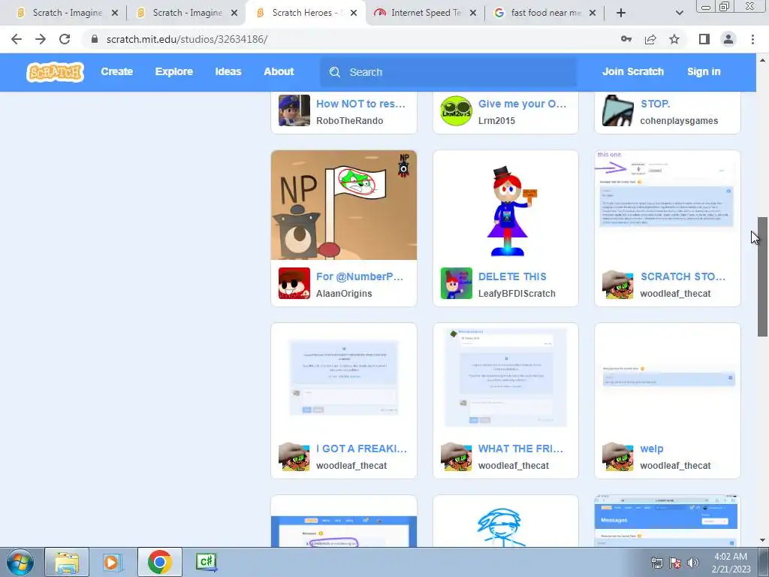Viewport: 769px width, 577px height.
Task: Click AlaanOrigins' red avatar
Action: tap(294, 283)
